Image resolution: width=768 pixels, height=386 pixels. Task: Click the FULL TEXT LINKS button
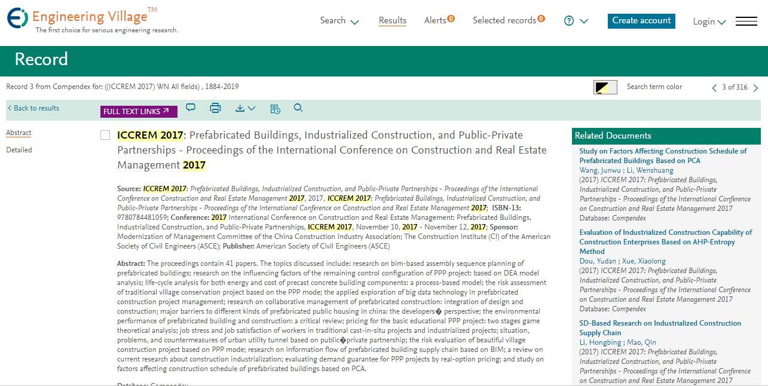pos(139,111)
